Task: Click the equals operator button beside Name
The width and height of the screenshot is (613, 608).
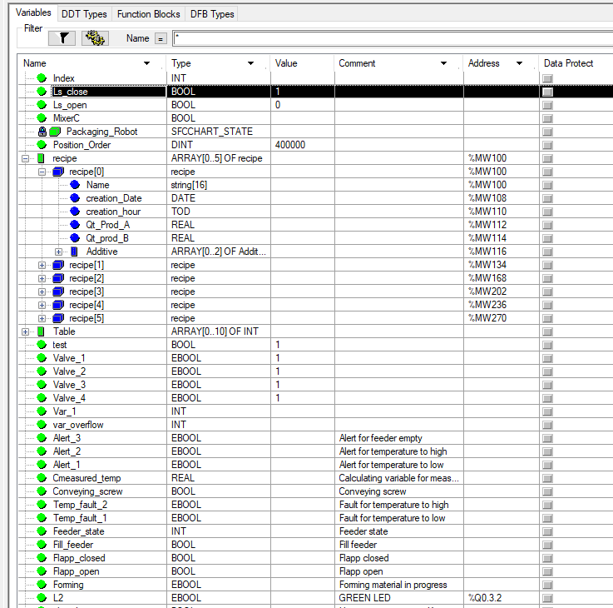Action: pyautogui.click(x=161, y=39)
